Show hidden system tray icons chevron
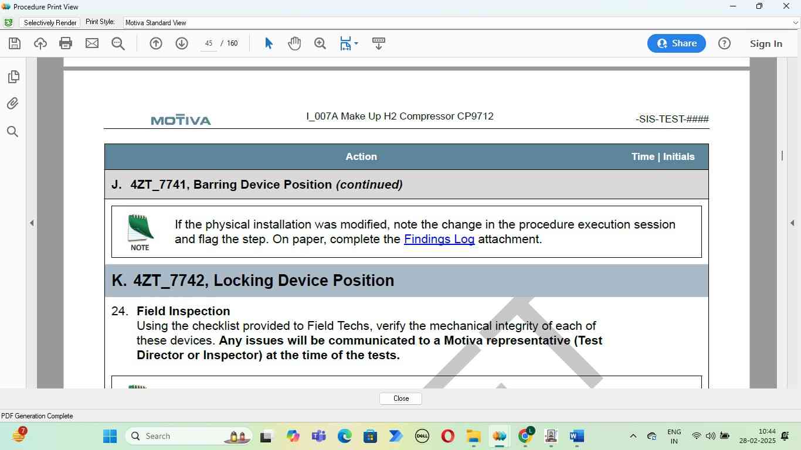This screenshot has width=801, height=450. tap(633, 436)
